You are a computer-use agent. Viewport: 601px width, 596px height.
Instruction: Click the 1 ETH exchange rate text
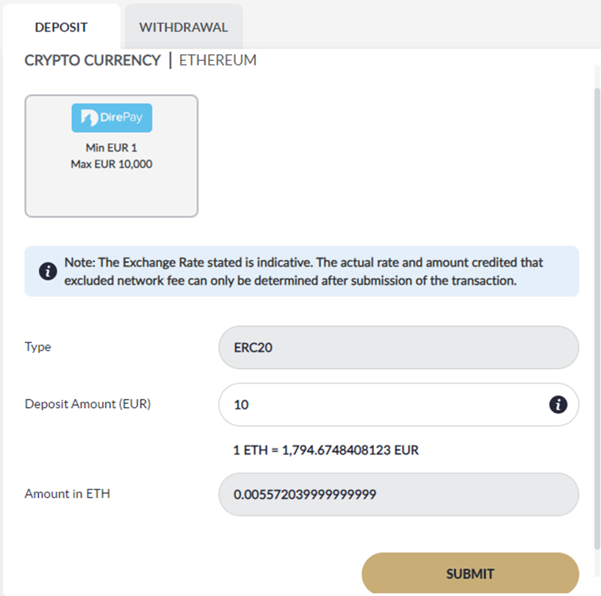point(325,450)
